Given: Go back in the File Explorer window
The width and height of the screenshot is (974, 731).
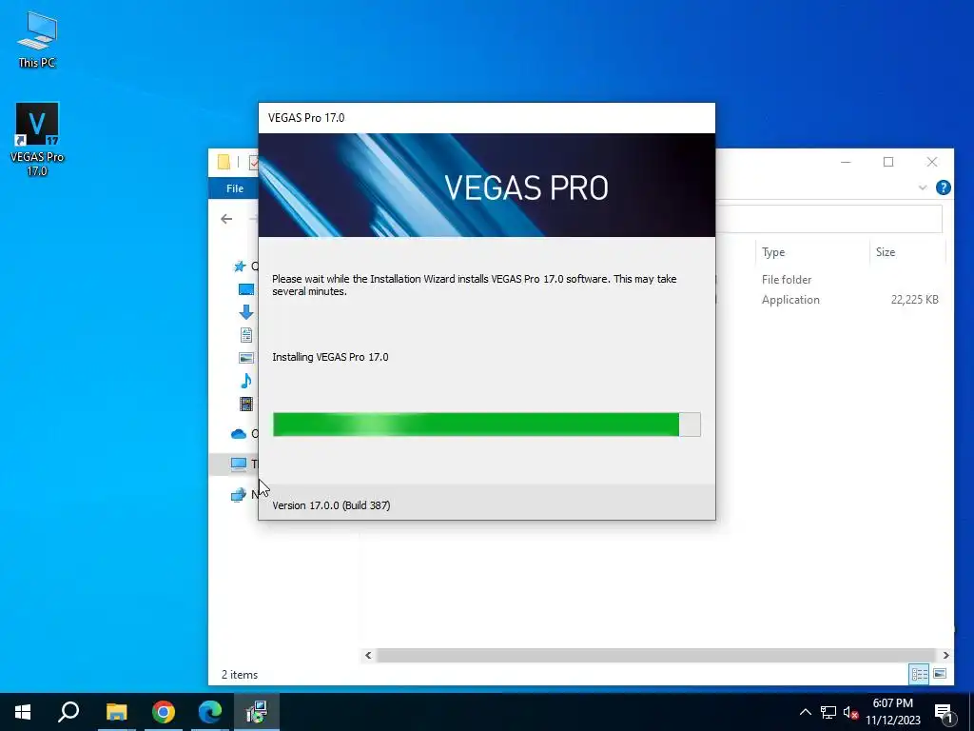Looking at the screenshot, I should (226, 219).
